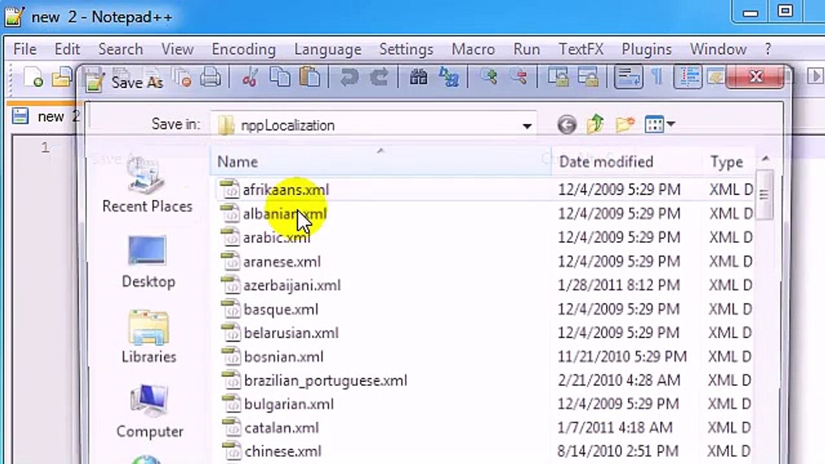Select the file catalan.xml
This screenshot has width=825, height=464.
[x=282, y=428]
